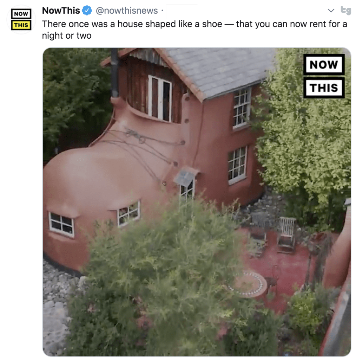Click the yellow THIS label in the avatar

(21, 25)
